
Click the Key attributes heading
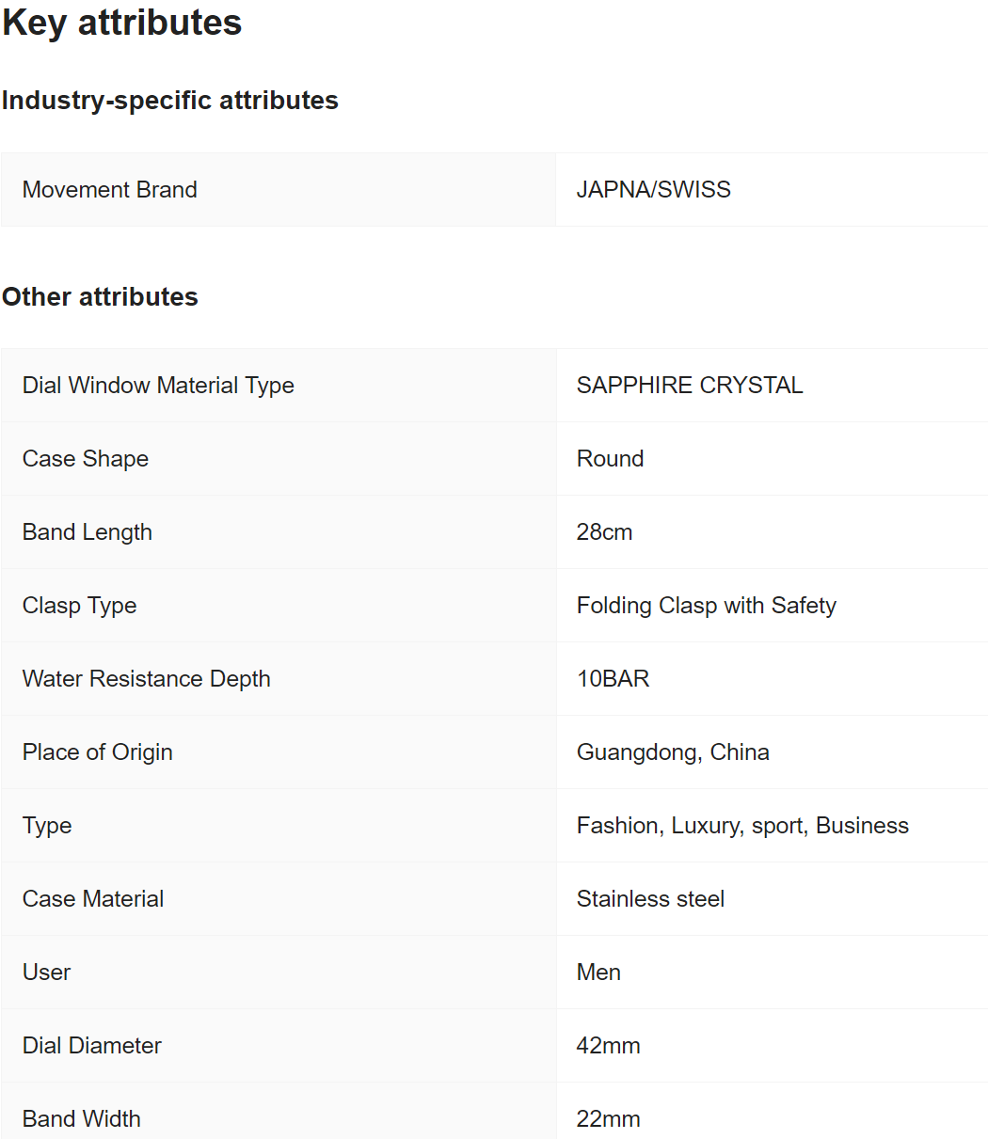click(x=122, y=23)
